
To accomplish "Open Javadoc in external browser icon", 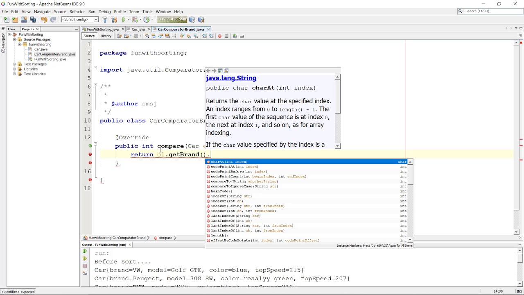I will (220, 71).
